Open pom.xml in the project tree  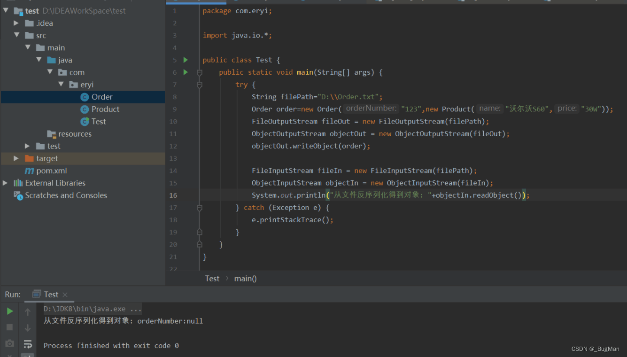click(51, 171)
